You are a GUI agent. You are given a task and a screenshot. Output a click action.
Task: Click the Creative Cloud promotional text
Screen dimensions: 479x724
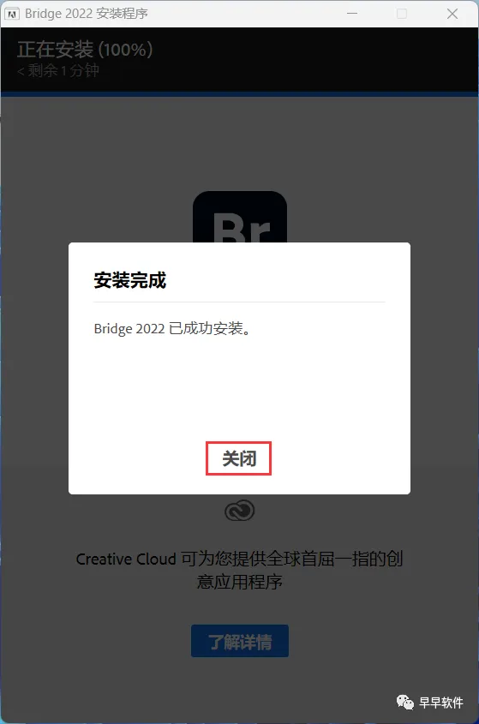(239, 570)
